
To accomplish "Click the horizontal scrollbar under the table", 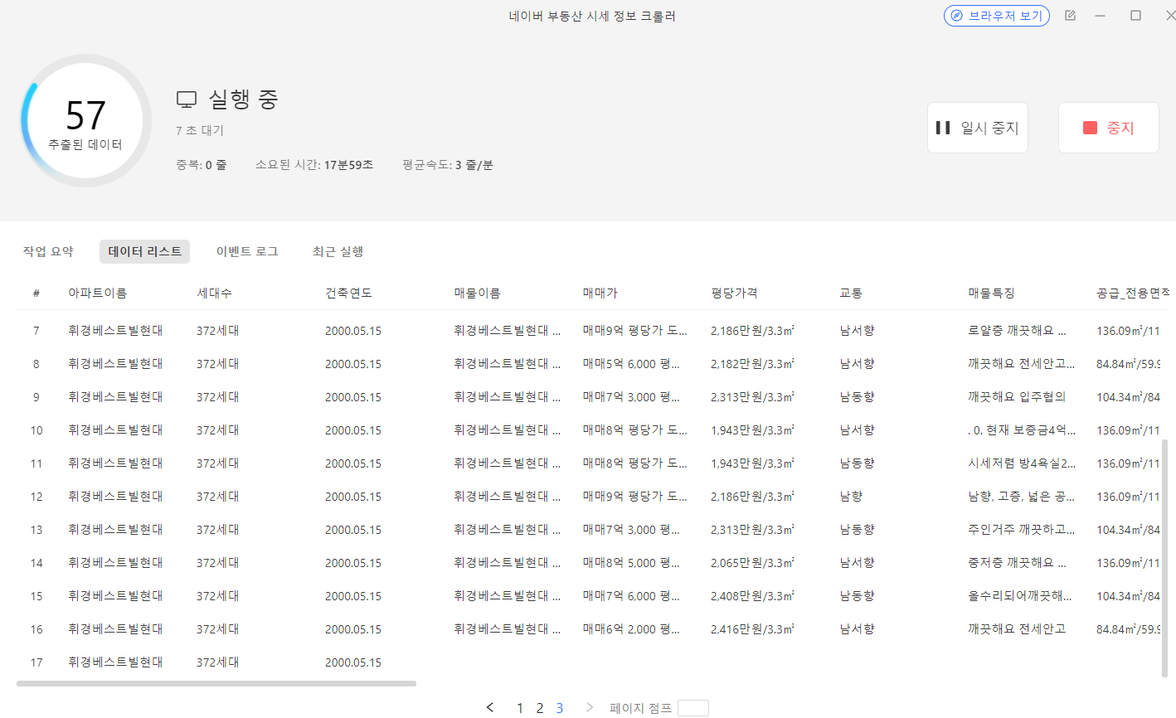I will 216,684.
